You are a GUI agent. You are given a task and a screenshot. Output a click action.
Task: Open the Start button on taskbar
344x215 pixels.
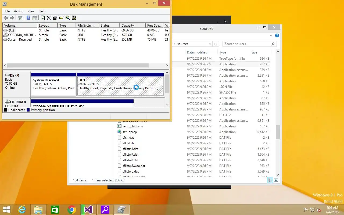pyautogui.click(x=7, y=210)
